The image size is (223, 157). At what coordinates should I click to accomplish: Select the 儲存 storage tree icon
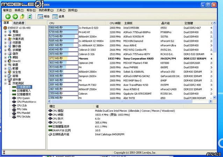[10, 54]
